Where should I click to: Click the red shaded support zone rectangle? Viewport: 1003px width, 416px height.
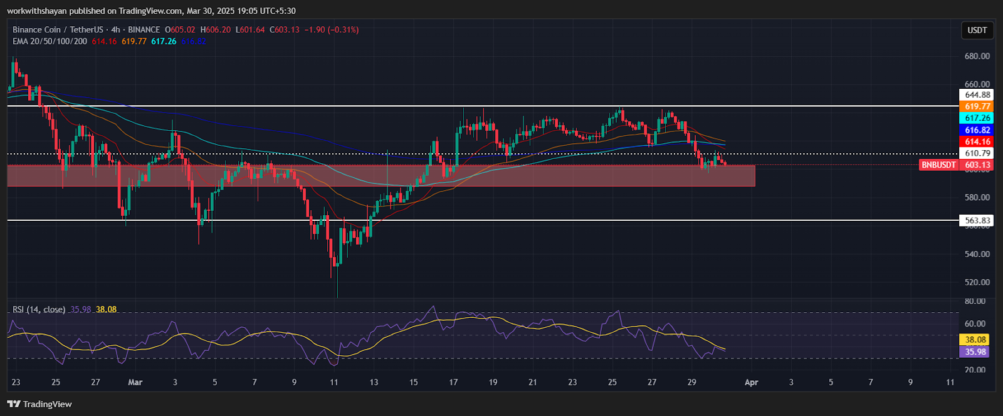click(x=376, y=176)
